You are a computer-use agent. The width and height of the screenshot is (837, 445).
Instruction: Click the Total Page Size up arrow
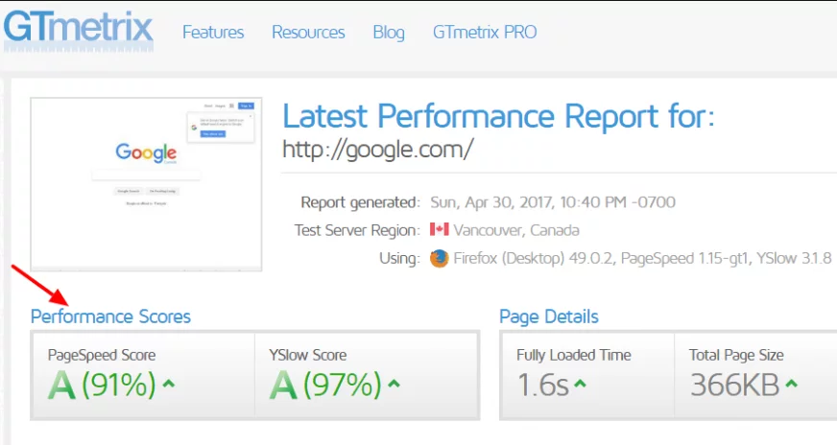tap(791, 383)
